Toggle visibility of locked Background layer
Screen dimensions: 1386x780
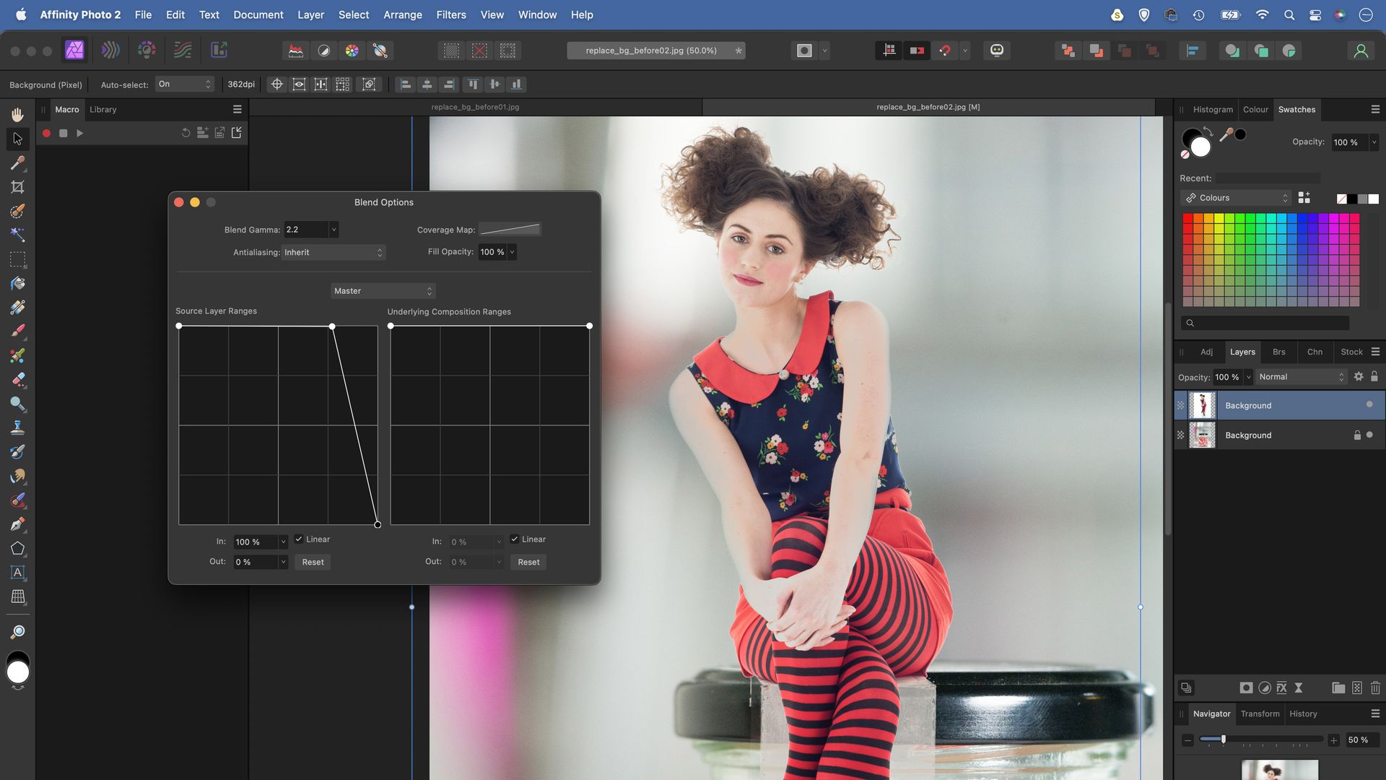[x=1369, y=435]
